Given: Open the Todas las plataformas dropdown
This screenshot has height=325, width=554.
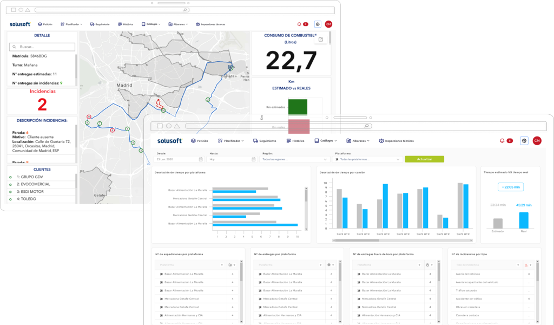Looking at the screenshot, I should (368, 160).
